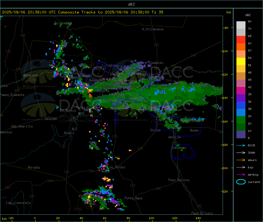Click the 'Paso_El_Loro' place label

[x=202, y=213]
